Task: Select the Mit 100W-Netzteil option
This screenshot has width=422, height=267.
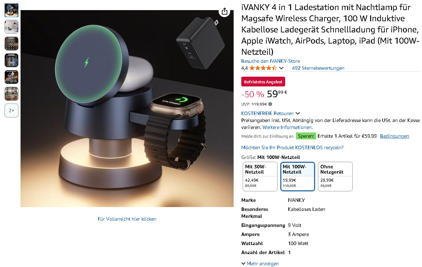Action: point(298,176)
